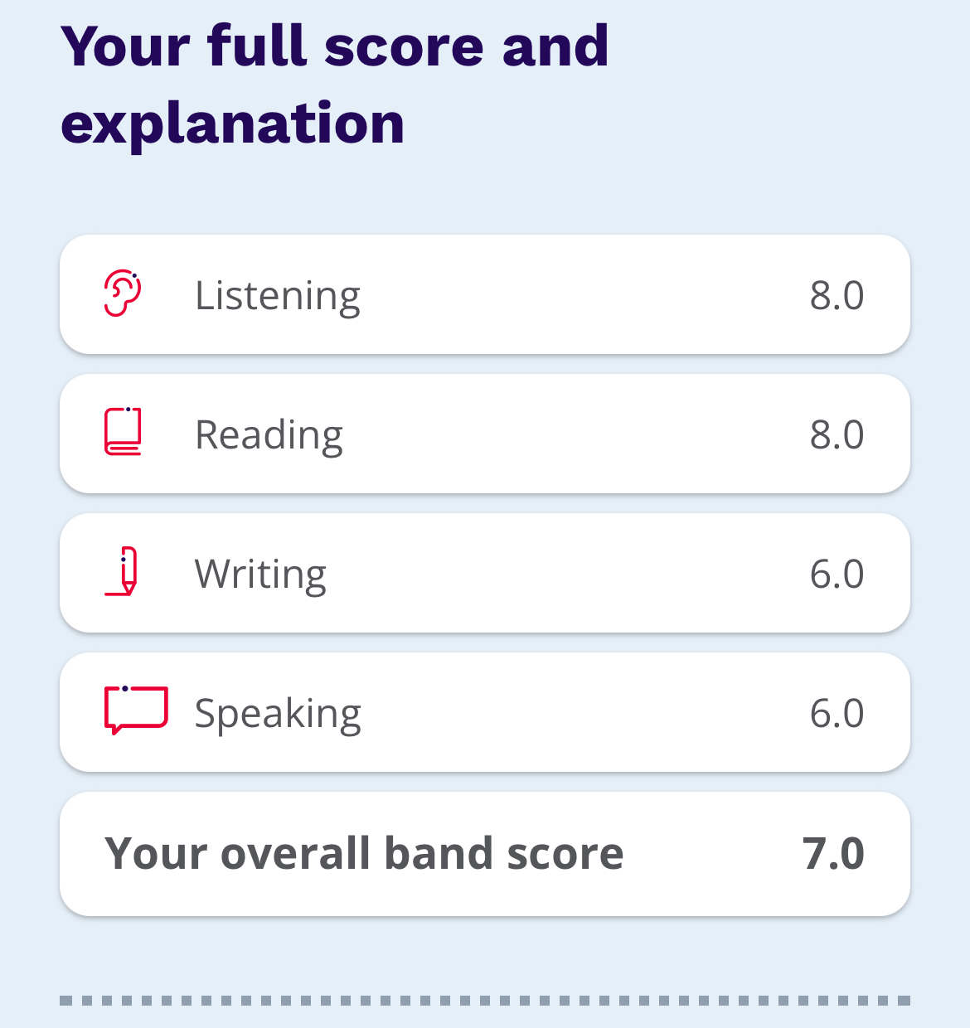This screenshot has width=970, height=1028.
Task: Open the Reading score card
Action: (485, 434)
